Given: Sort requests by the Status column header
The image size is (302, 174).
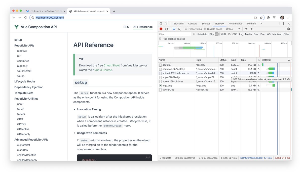Looking at the screenshot, I should 224,60.
